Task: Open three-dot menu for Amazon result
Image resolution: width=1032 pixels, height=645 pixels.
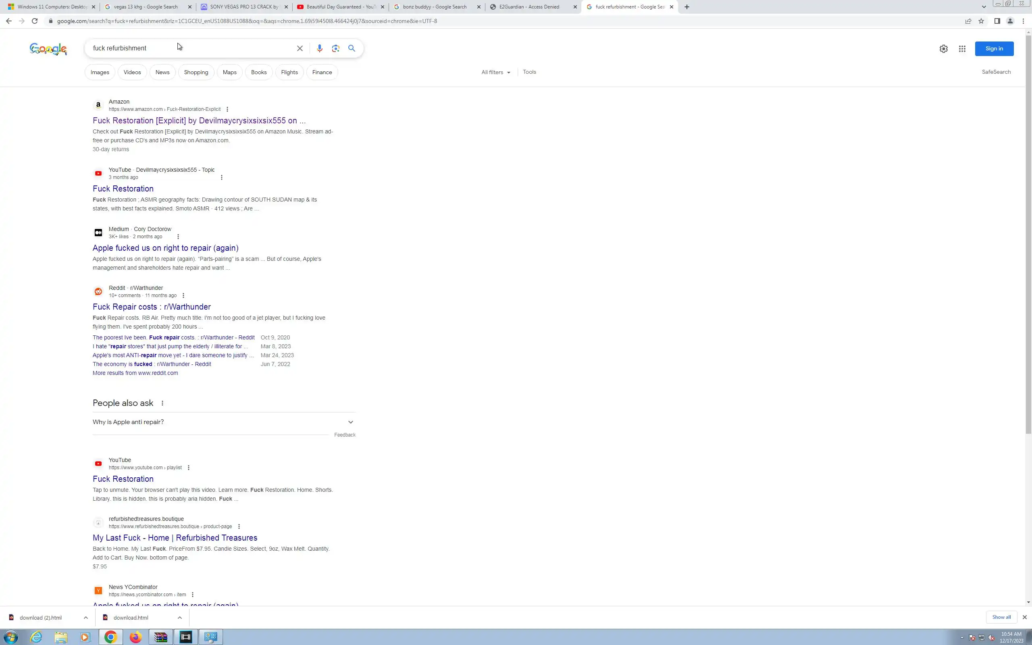Action: [227, 109]
